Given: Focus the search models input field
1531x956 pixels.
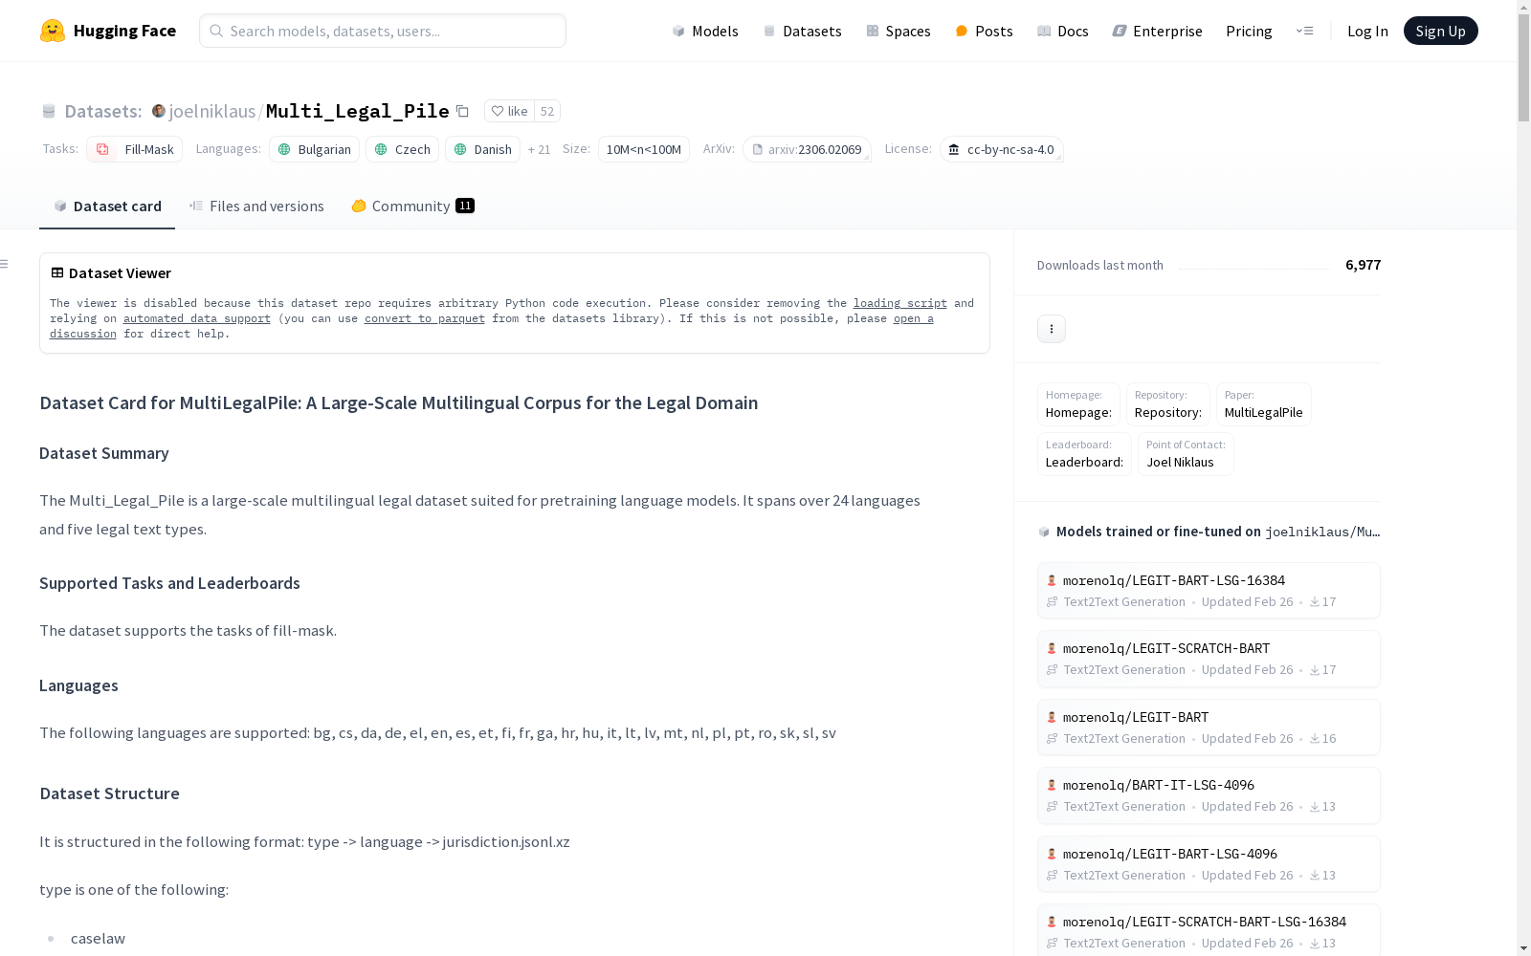Looking at the screenshot, I should [x=383, y=31].
